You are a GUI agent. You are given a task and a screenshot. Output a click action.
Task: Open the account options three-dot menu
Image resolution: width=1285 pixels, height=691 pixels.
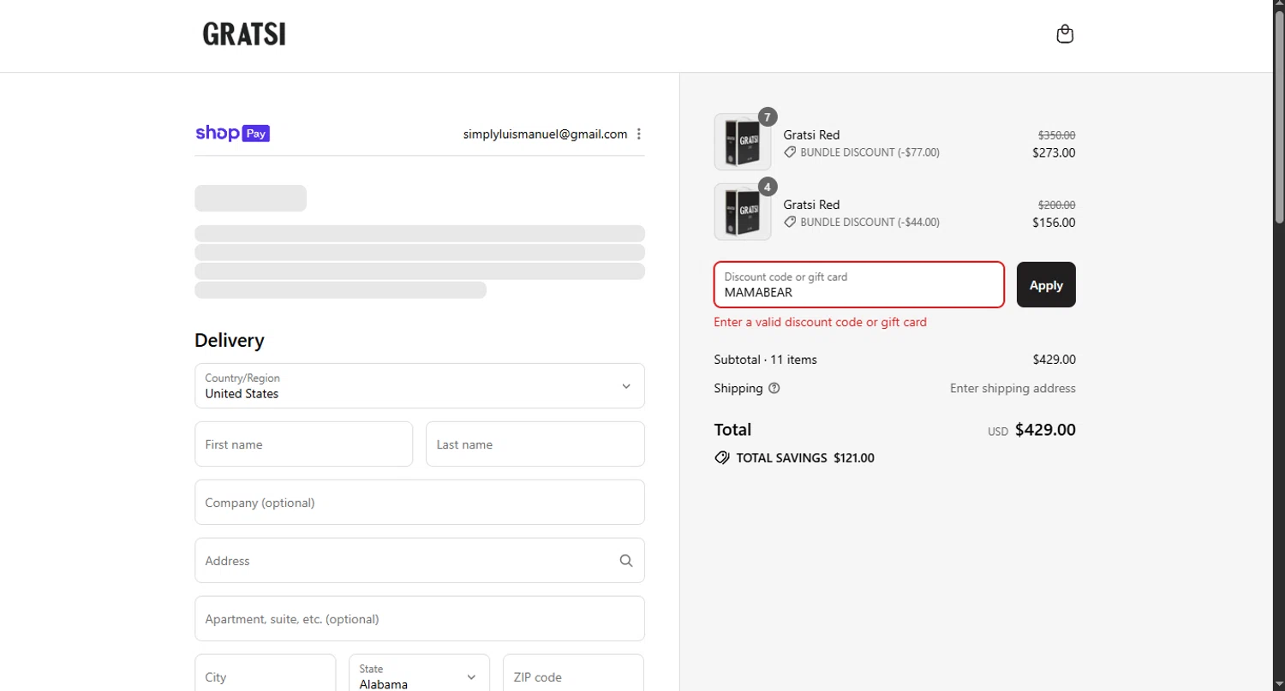639,134
